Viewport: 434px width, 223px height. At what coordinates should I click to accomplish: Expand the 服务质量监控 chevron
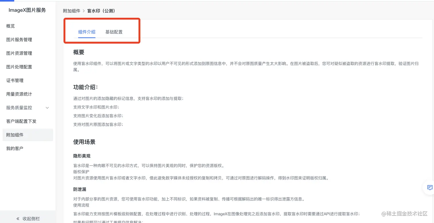[47, 108]
